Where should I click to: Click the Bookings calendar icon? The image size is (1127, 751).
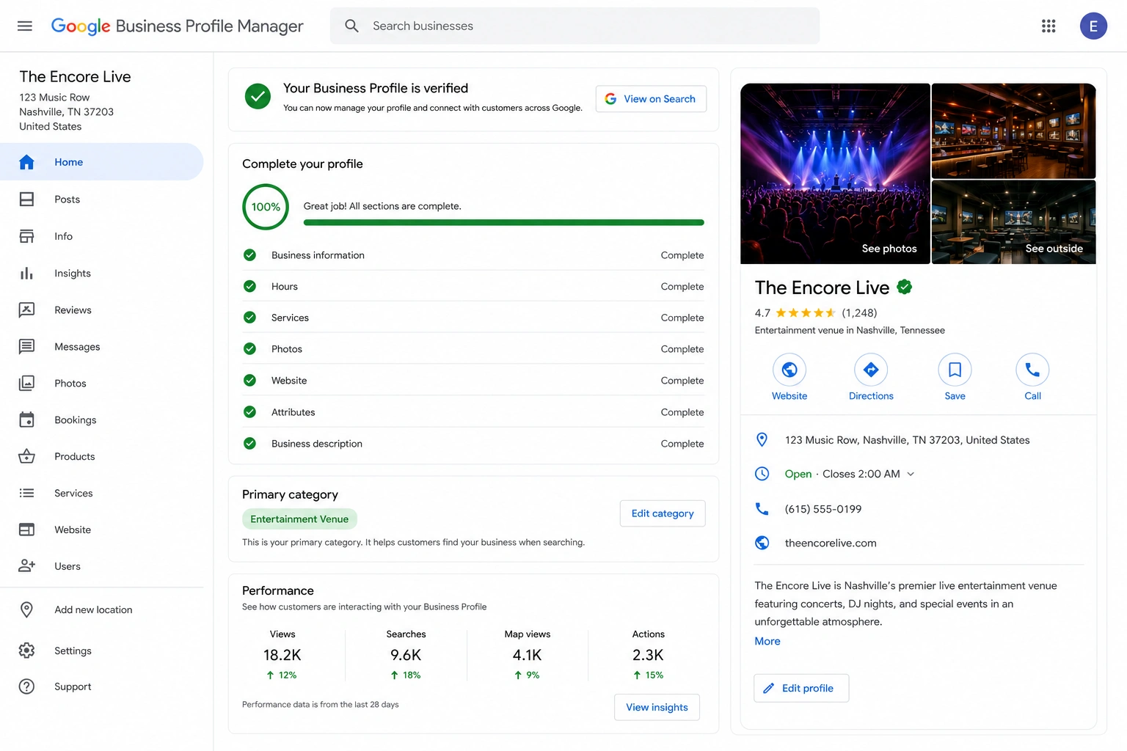coord(26,420)
